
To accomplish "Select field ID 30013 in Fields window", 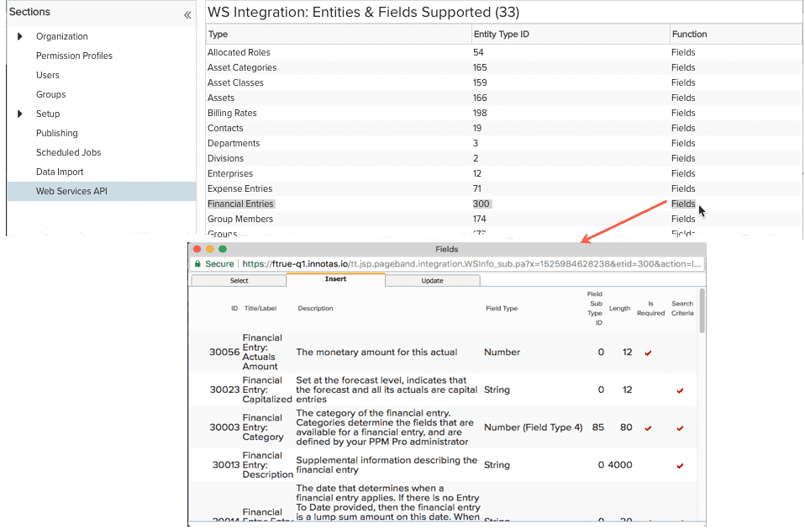I will (226, 464).
